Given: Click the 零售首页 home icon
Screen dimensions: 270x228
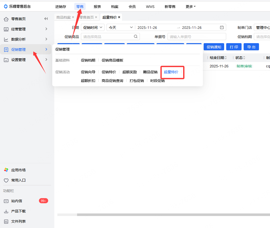Looking at the screenshot, I should tap(6, 19).
